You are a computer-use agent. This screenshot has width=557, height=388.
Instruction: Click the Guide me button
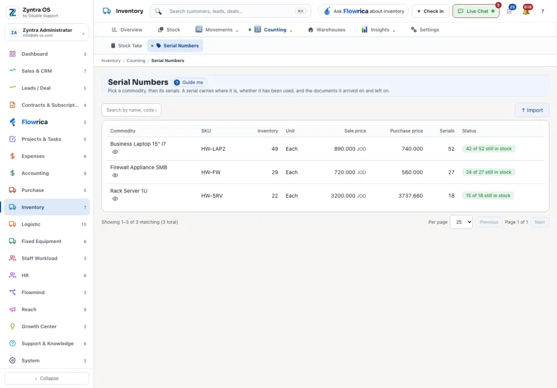189,82
